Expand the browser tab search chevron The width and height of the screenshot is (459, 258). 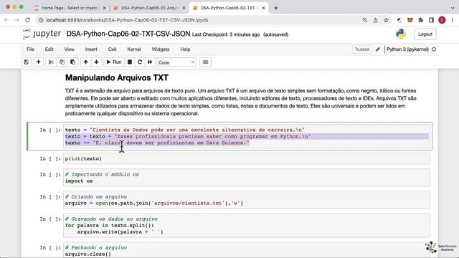(453, 8)
